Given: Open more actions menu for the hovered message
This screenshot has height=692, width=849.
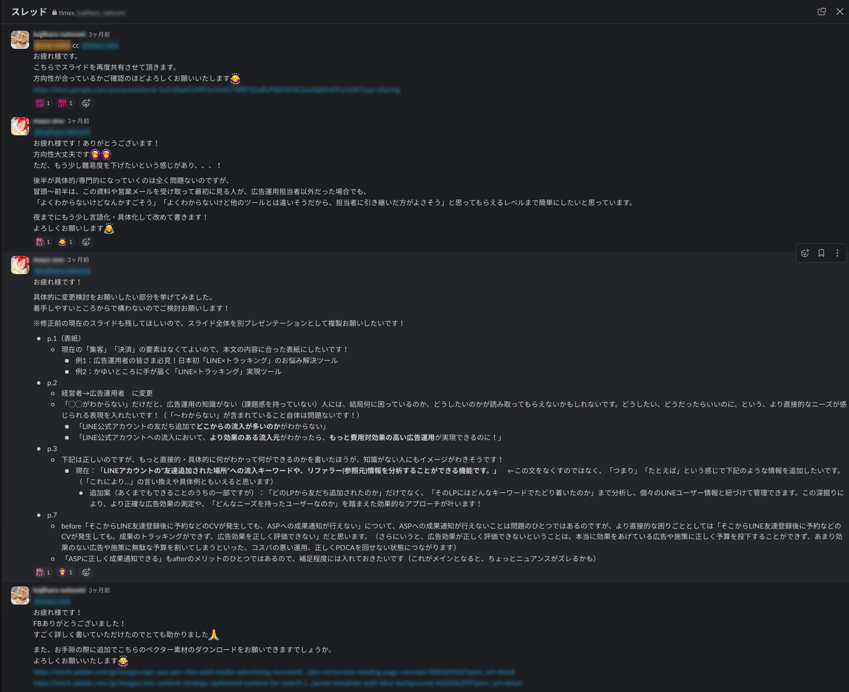Looking at the screenshot, I should [x=837, y=253].
